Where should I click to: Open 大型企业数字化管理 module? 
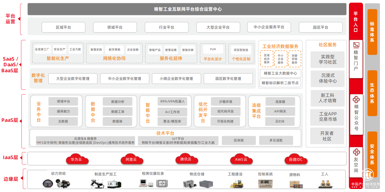pyautogui.click(x=73, y=79)
